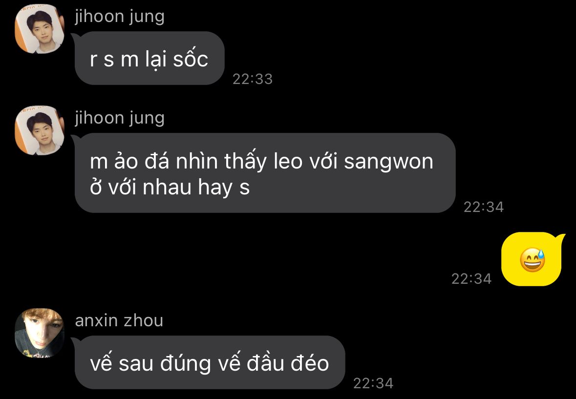The image size is (576, 399).
Task: Select the message bubble mentioning leo and sangwon
Action: [x=265, y=172]
